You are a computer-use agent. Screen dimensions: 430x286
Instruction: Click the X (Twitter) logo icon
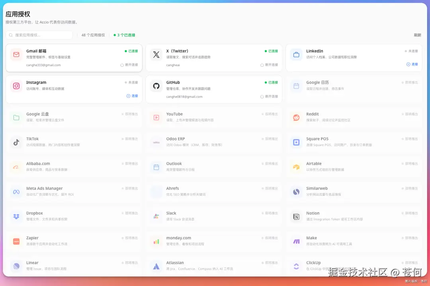tap(156, 54)
